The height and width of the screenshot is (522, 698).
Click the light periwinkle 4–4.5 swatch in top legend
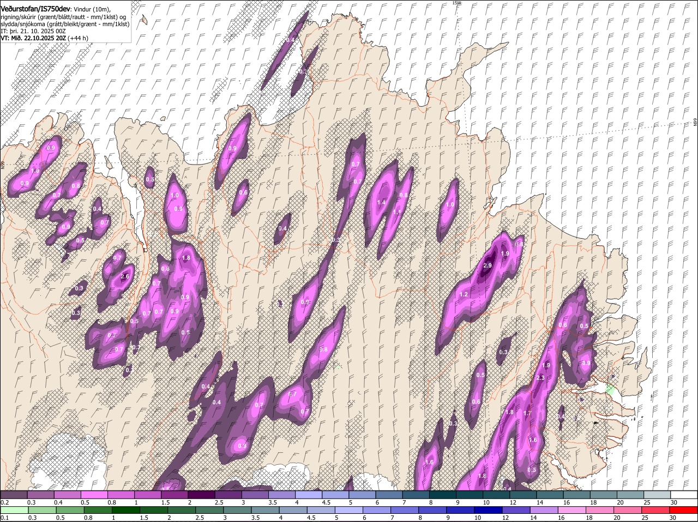point(309,495)
